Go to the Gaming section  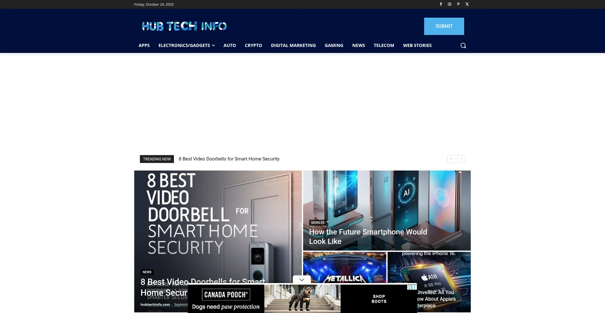point(334,45)
